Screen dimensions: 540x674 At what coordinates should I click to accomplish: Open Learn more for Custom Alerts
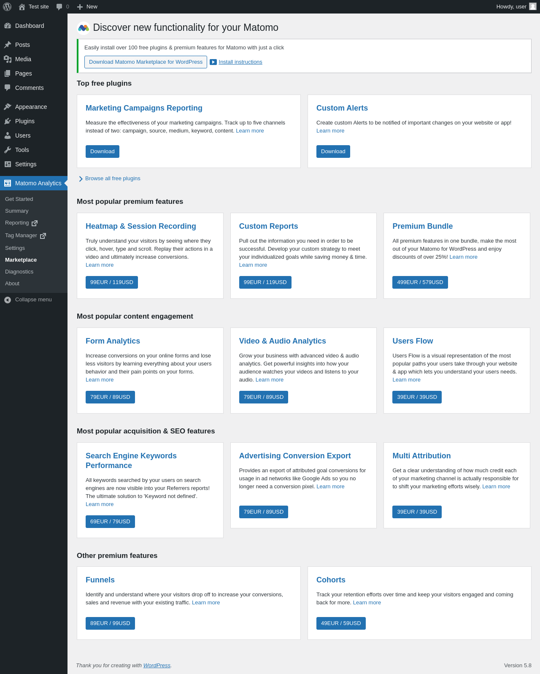330,131
